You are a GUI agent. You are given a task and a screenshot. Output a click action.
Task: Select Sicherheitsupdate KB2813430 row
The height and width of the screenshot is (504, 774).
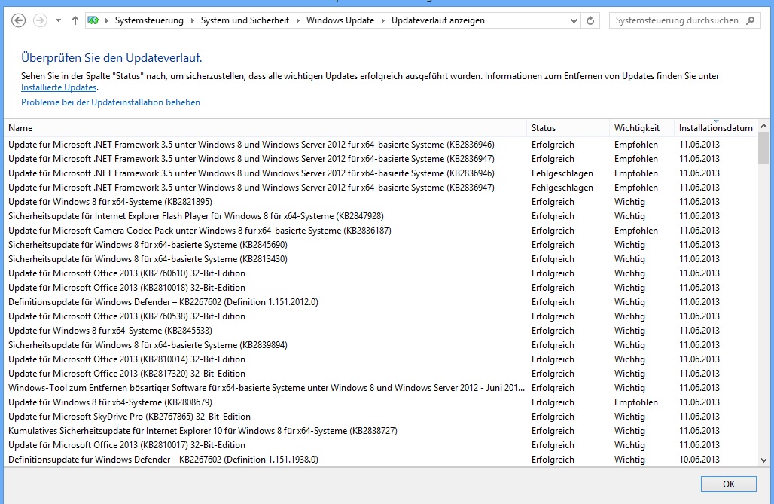(380, 259)
